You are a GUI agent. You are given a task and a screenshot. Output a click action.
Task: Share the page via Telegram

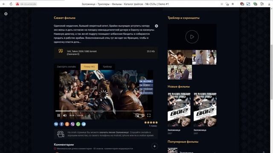click(x=84, y=124)
